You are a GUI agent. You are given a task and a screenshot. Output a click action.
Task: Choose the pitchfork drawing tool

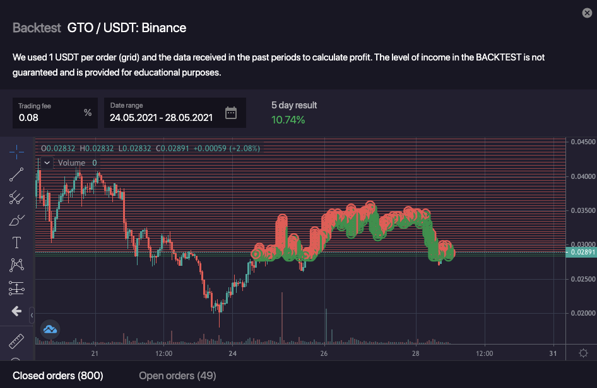tap(17, 197)
